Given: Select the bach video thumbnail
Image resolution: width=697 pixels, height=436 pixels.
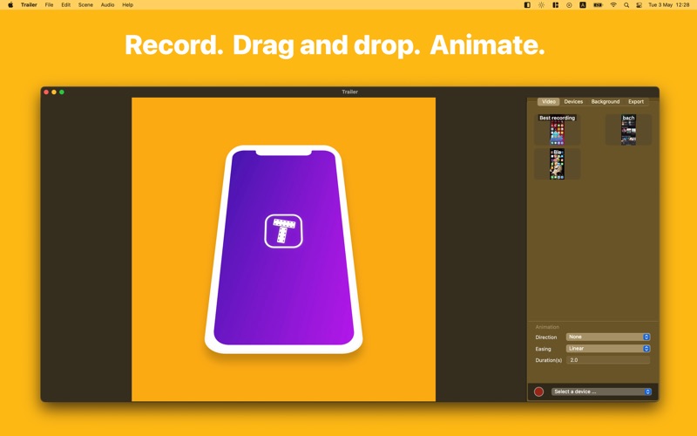Looking at the screenshot, I should pyautogui.click(x=628, y=129).
